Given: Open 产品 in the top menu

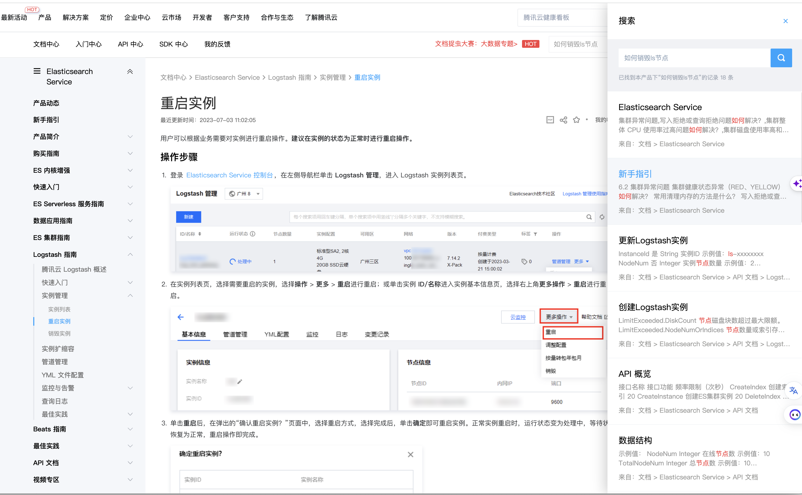Looking at the screenshot, I should (x=44, y=17).
